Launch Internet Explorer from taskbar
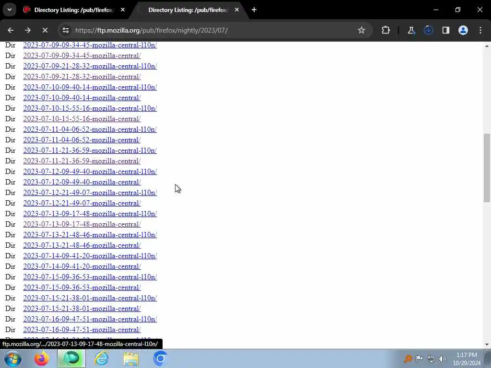491x368 pixels. pos(102,358)
